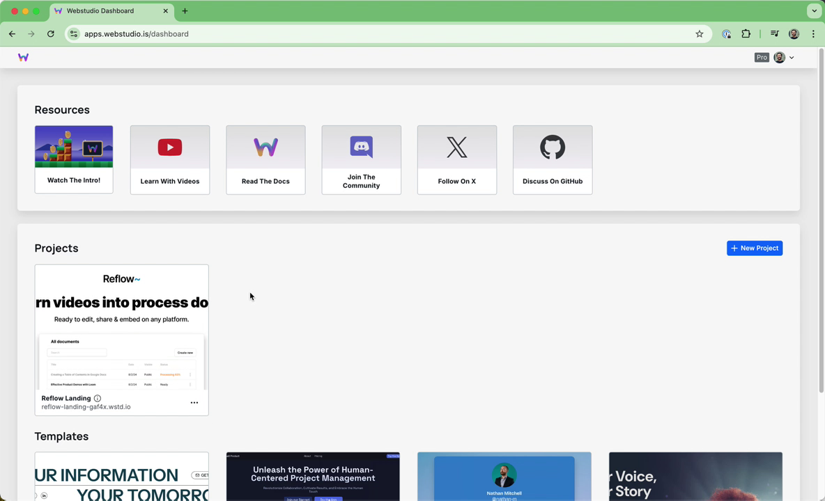Expand the account menu chevron
The height and width of the screenshot is (501, 825).
tap(792, 58)
